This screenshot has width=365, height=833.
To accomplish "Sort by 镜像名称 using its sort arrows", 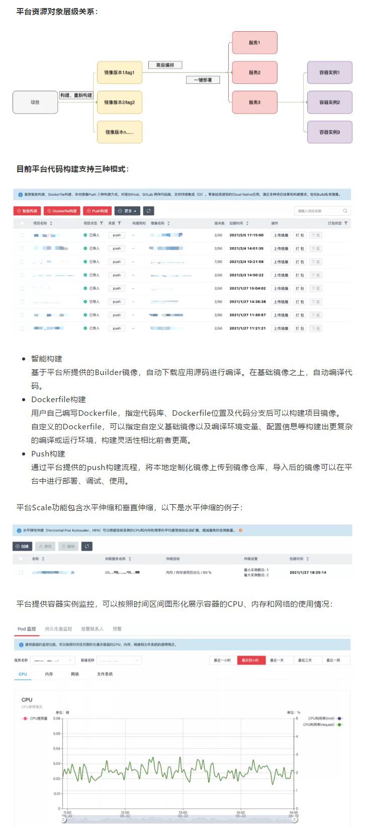I will tap(168, 223).
